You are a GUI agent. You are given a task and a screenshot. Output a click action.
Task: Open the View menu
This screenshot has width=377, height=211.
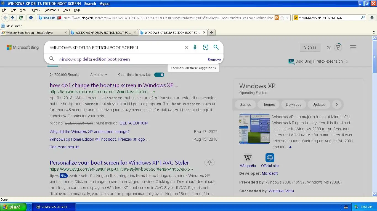click(23, 10)
